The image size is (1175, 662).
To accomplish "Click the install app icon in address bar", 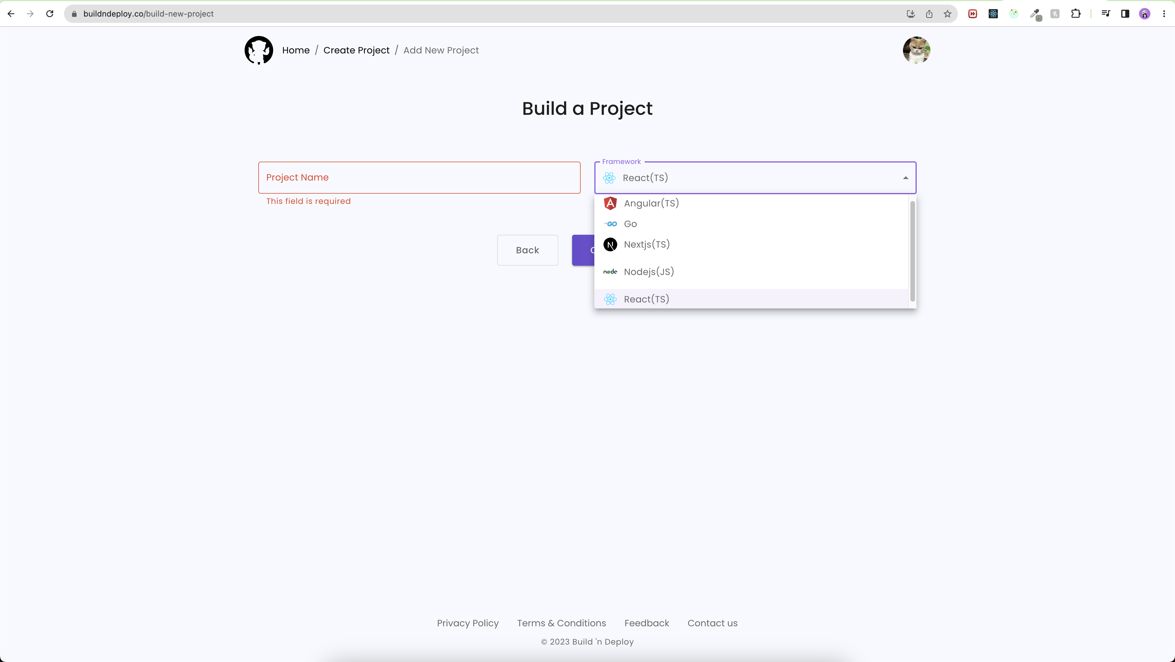I will coord(910,14).
